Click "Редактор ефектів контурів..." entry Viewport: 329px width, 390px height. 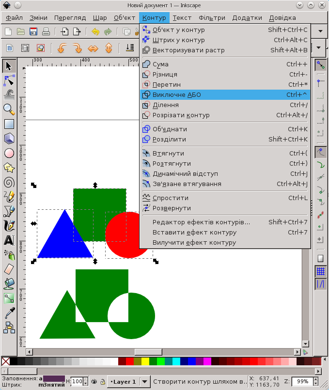[x=201, y=222]
